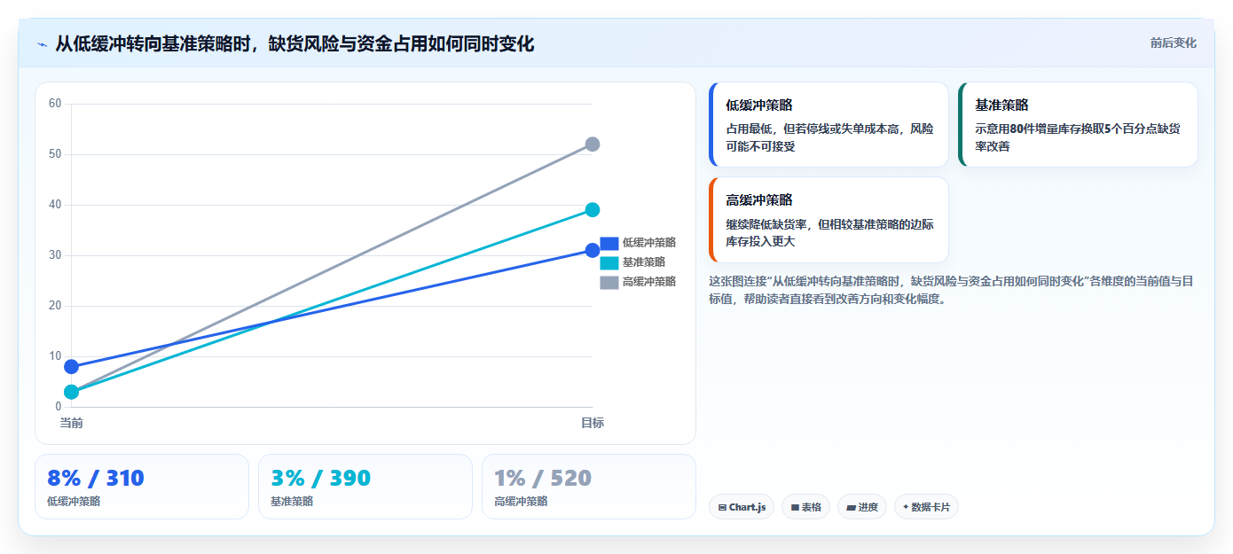Click the icon in the 进度 tag
The width and height of the screenshot is (1233, 554).
click(851, 508)
